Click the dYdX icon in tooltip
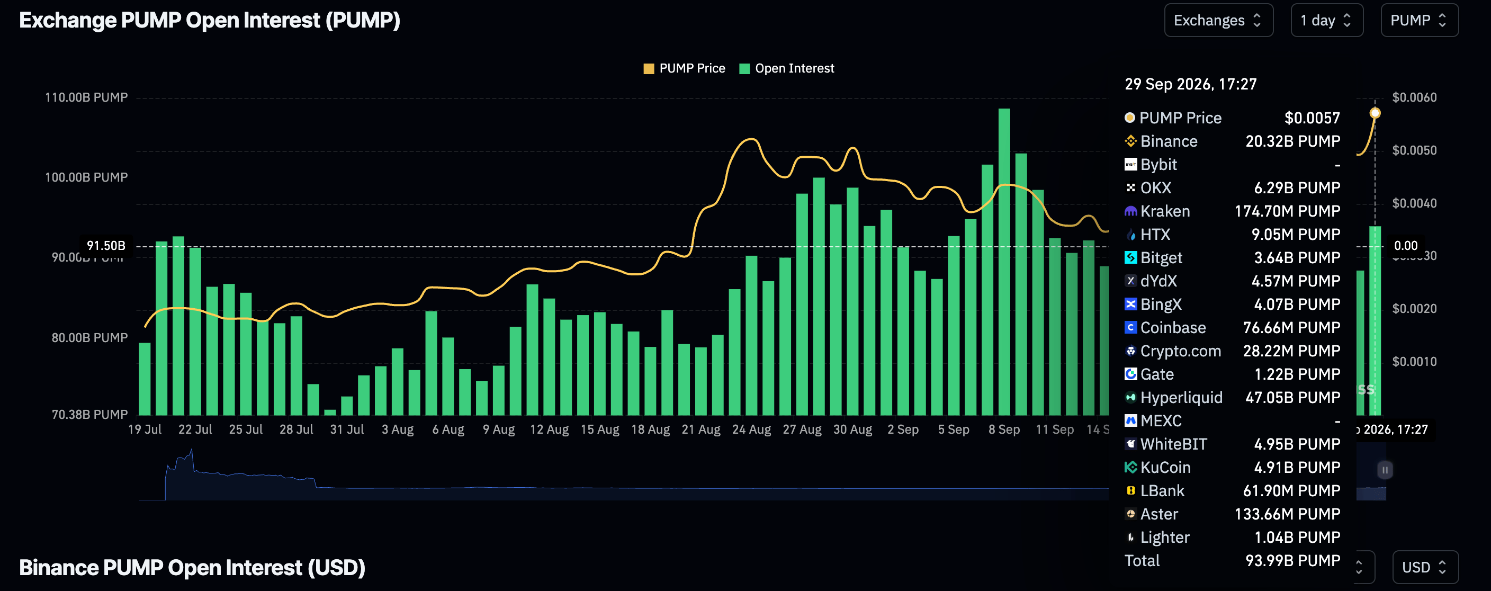 (1130, 281)
